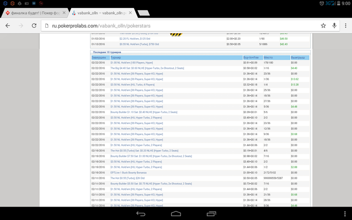Open 'The Hot $0.55 [Turbo], $2K Gtd' link
Viewport: 352px width, 220px height.
click(x=128, y=178)
